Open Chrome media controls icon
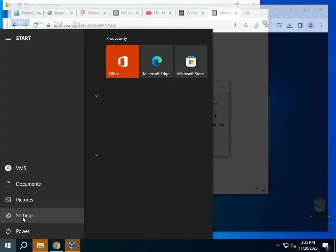336x252 pixels. [x=279, y=25]
